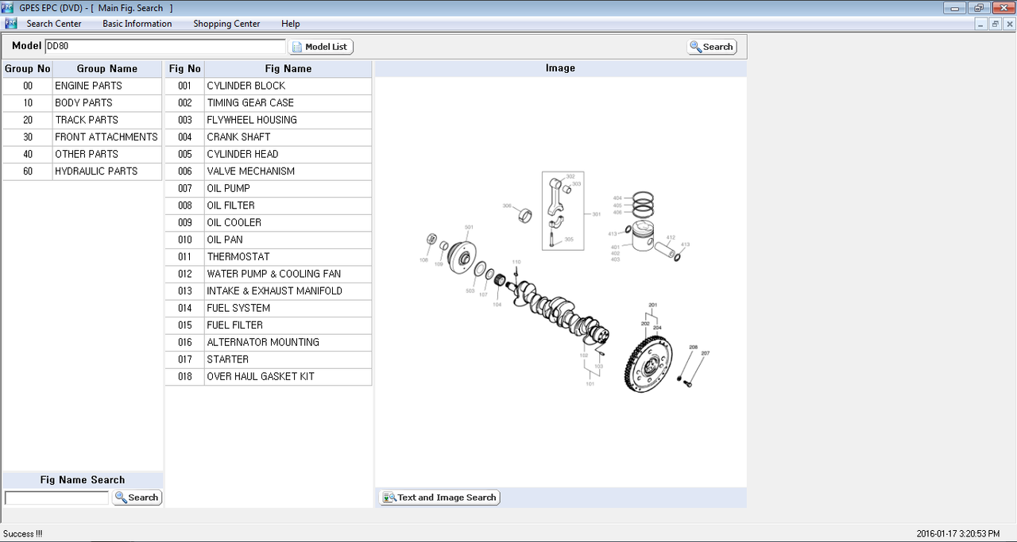The height and width of the screenshot is (542, 1017).
Task: Select the OIL FILTER figure
Action: tap(269, 206)
